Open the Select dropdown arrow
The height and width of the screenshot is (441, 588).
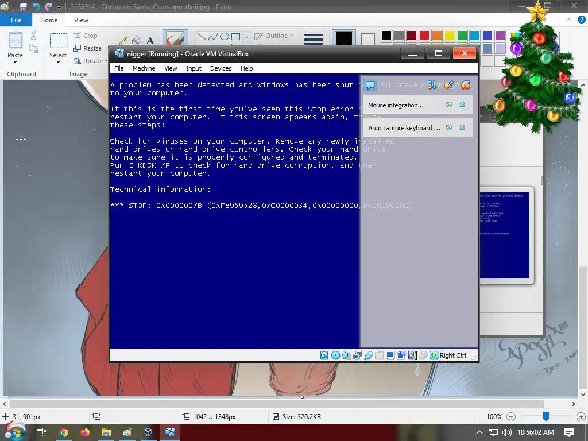pos(58,62)
